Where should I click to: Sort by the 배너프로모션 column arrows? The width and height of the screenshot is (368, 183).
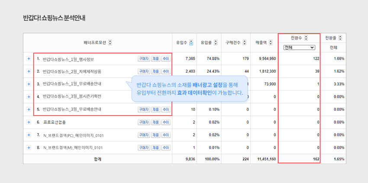[110, 43]
